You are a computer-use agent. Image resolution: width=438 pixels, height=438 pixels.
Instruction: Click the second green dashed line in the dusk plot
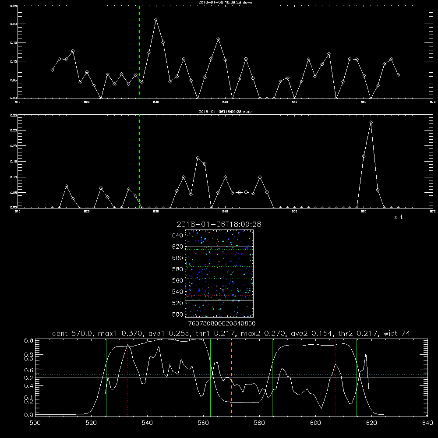(242, 161)
